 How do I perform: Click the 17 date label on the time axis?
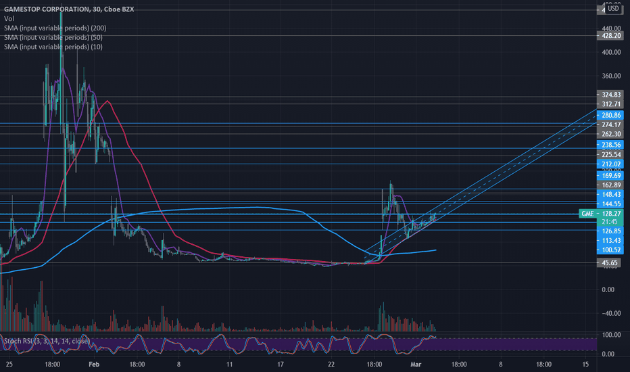click(x=280, y=365)
